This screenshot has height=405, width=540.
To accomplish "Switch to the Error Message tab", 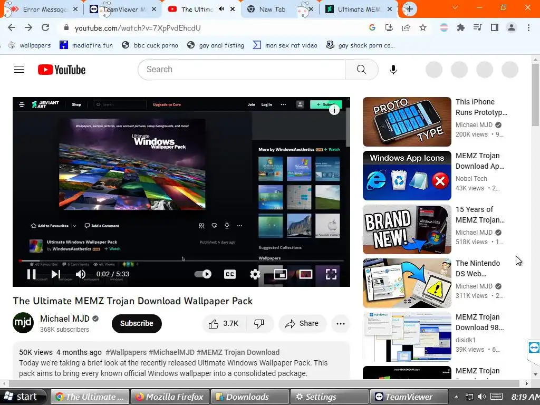I will pyautogui.click(x=44, y=9).
